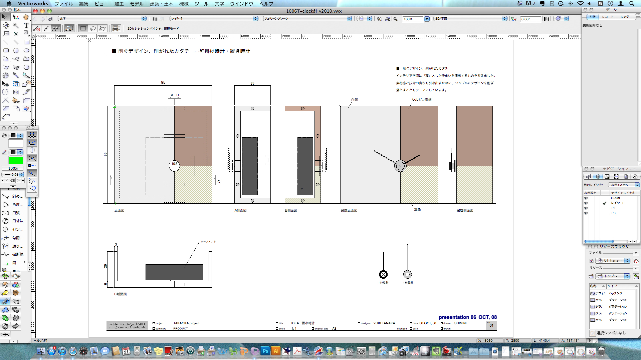Toggle visibility of レイヤ-1 layer
The image size is (641, 360).
coord(586,203)
